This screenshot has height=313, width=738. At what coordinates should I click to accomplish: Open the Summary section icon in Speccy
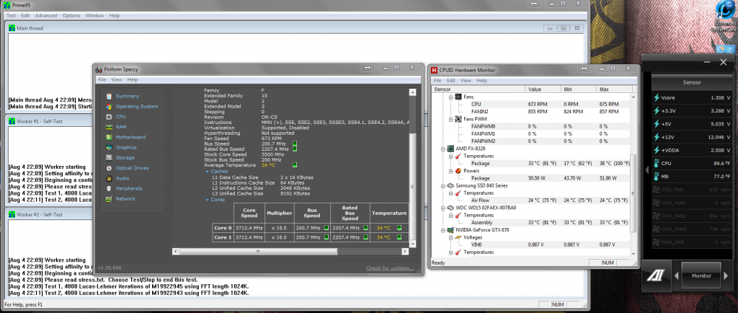tap(109, 96)
